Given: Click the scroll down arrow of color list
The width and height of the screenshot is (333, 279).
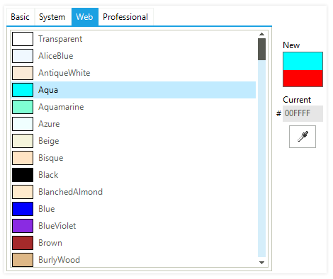Looking at the screenshot, I should [261, 263].
